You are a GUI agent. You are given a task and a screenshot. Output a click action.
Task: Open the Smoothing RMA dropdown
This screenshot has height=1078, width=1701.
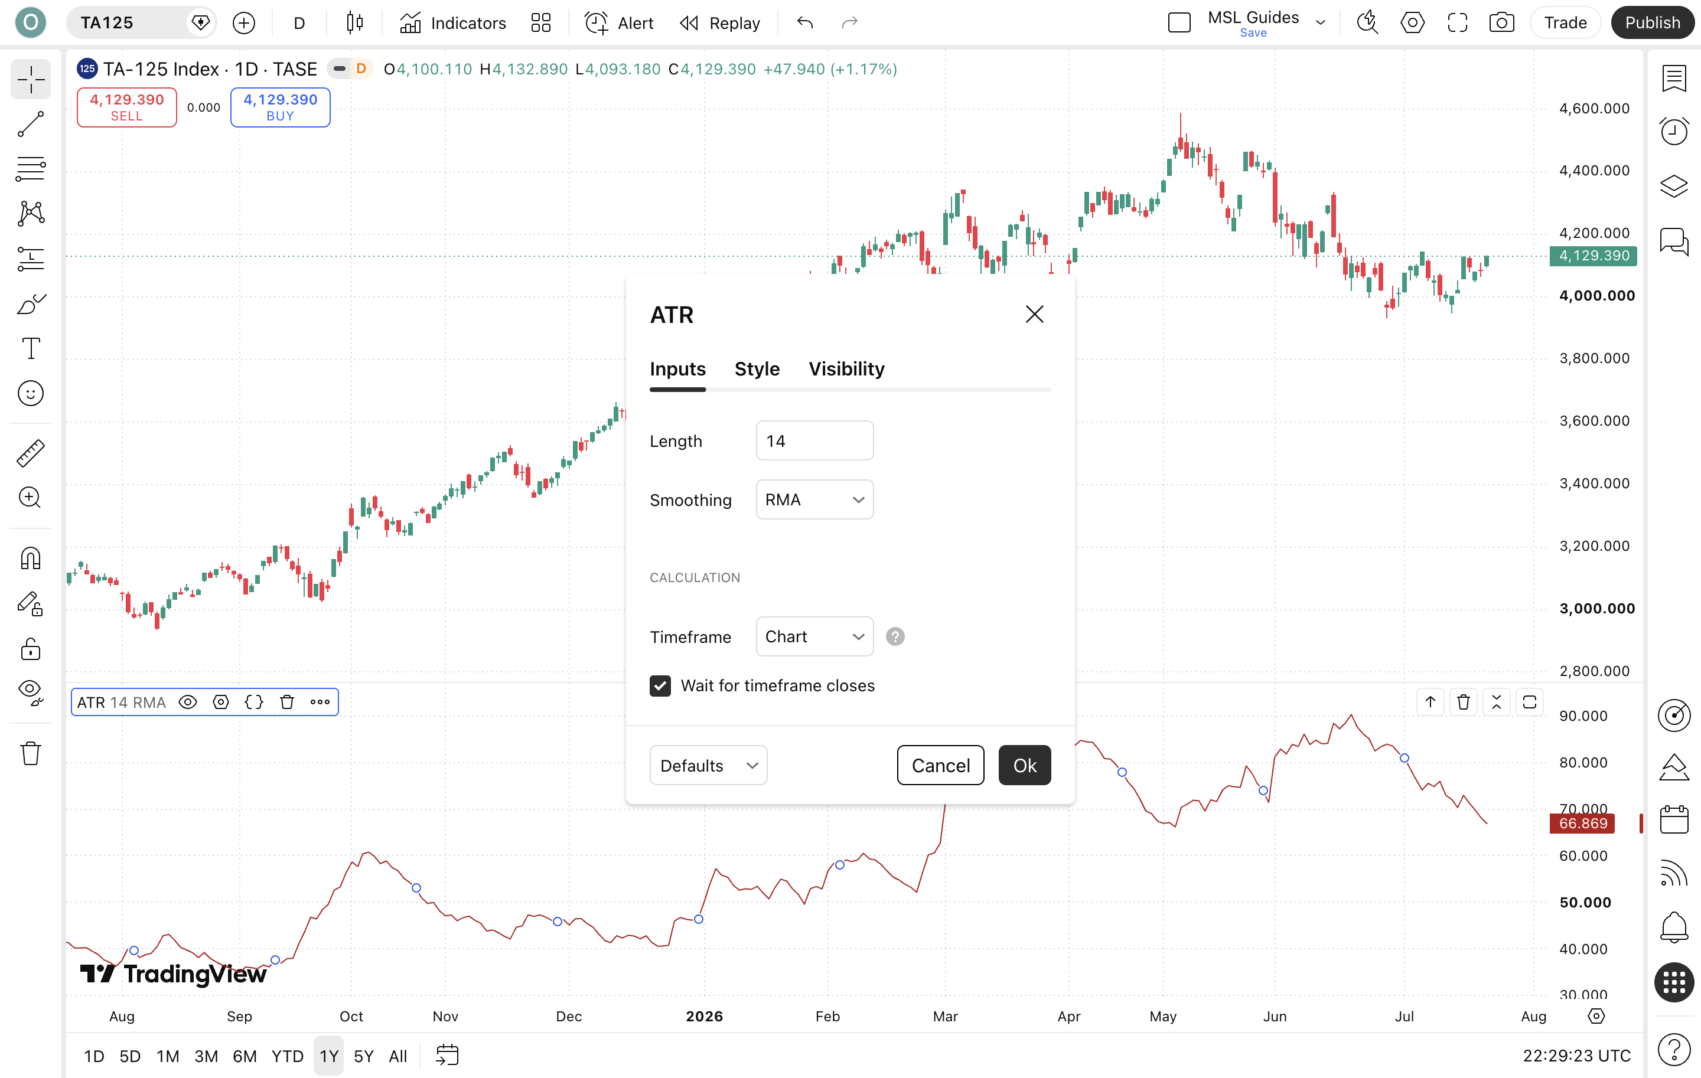point(814,500)
